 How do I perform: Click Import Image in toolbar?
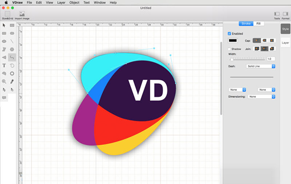click(22, 15)
